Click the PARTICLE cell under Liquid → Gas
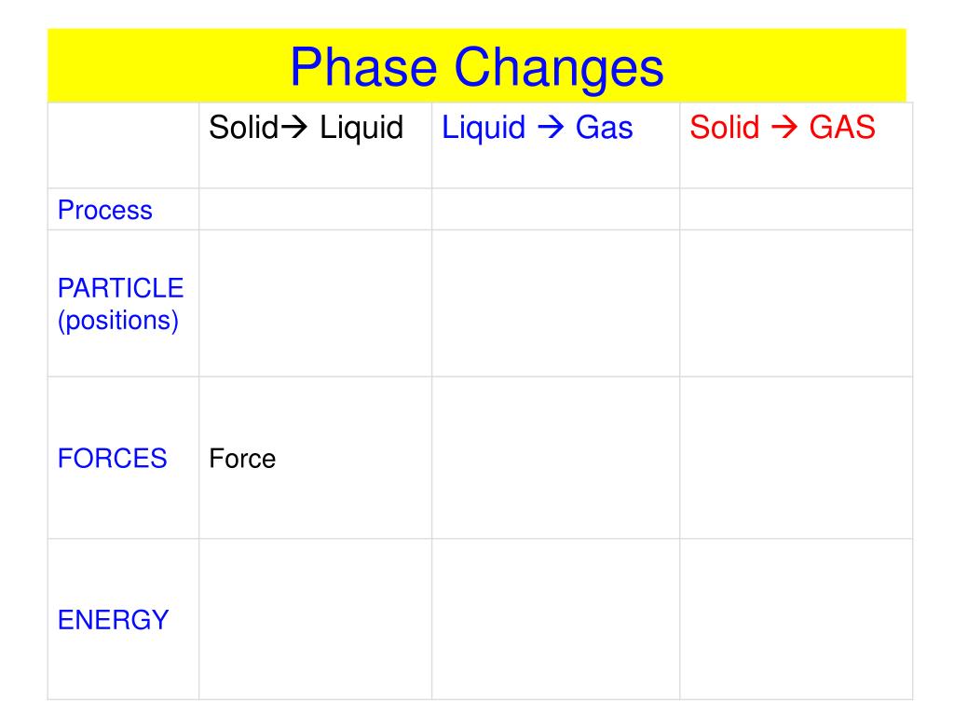The image size is (954, 716). pos(555,303)
